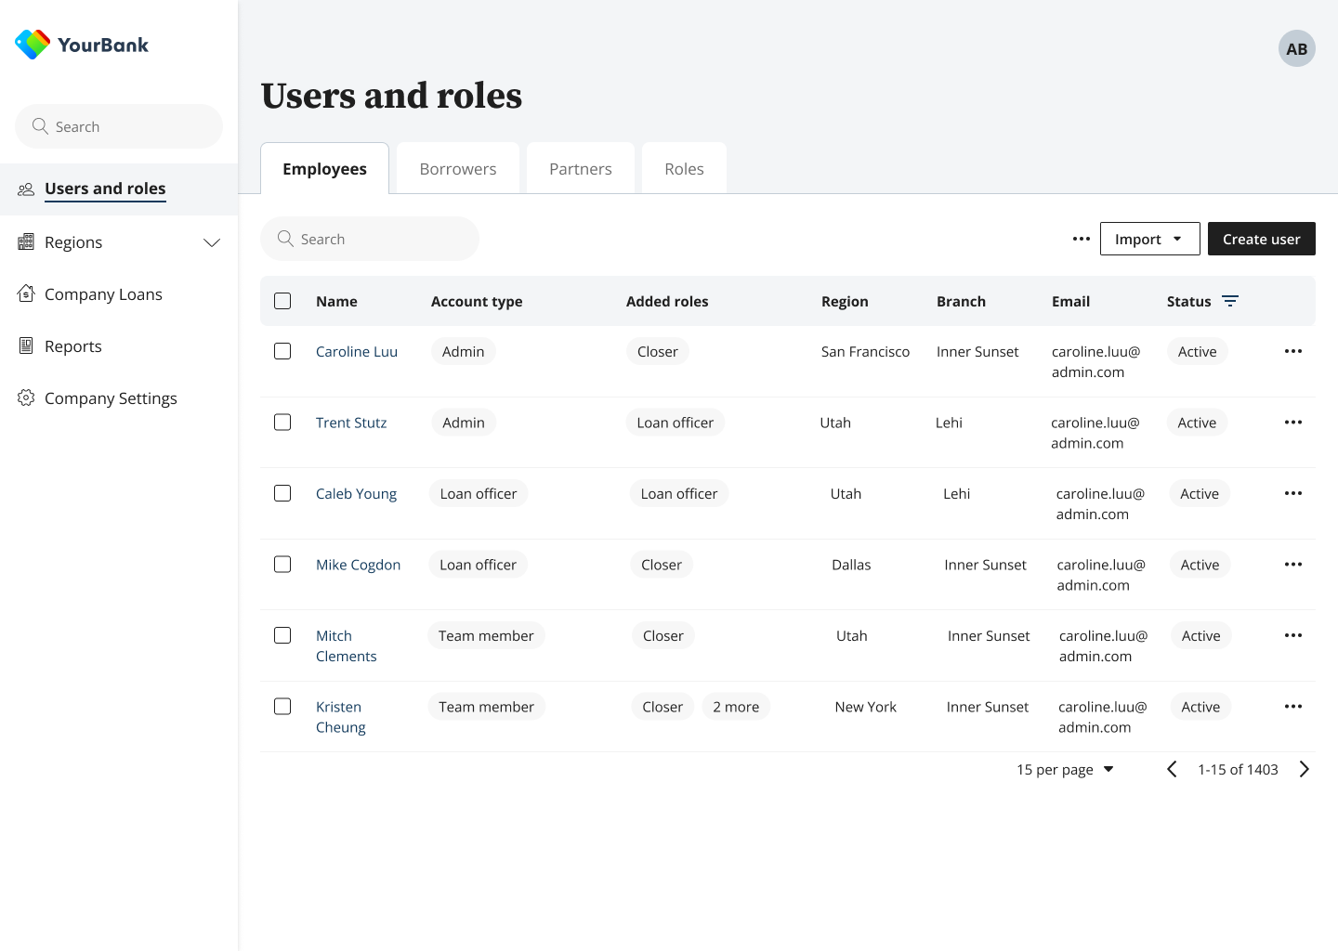This screenshot has height=951, width=1338.
Task: Select the checkbox for Trent Stutz
Action: click(282, 422)
